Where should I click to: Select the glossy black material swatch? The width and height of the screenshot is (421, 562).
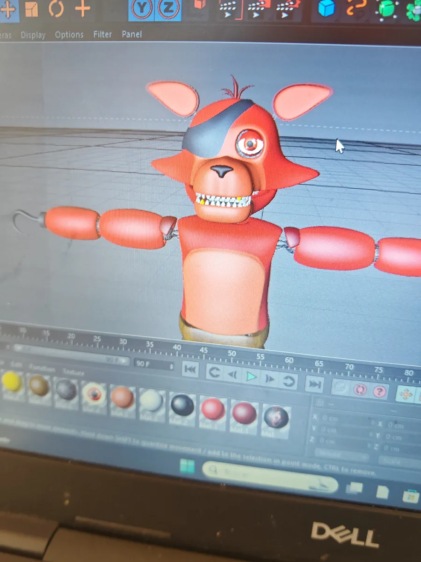tap(182, 405)
